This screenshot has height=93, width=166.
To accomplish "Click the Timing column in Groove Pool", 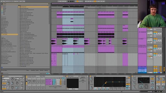I will click(x=37, y=71).
